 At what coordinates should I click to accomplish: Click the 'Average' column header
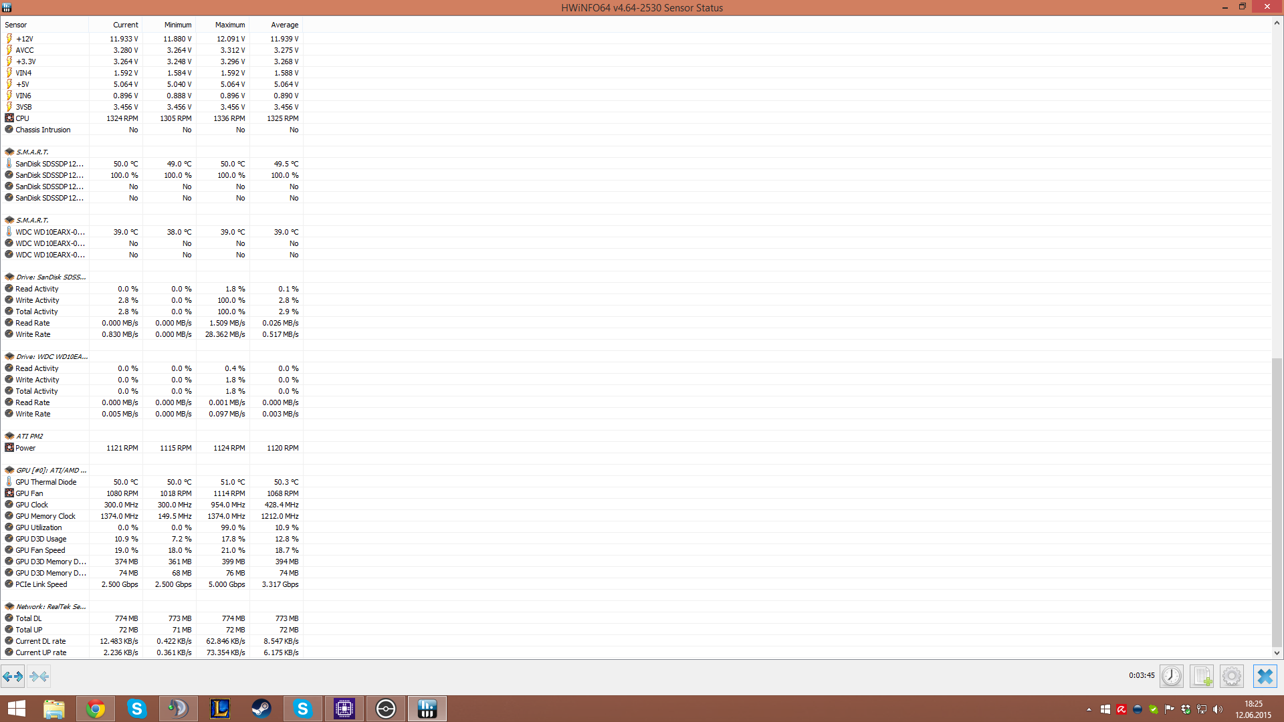click(284, 25)
